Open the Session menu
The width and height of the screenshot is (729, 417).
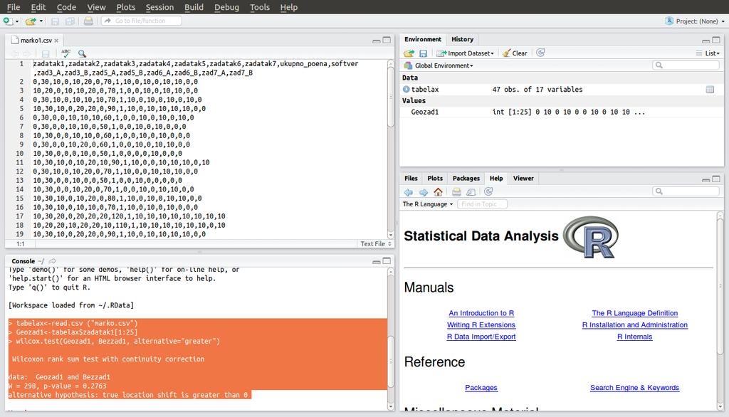coord(159,7)
